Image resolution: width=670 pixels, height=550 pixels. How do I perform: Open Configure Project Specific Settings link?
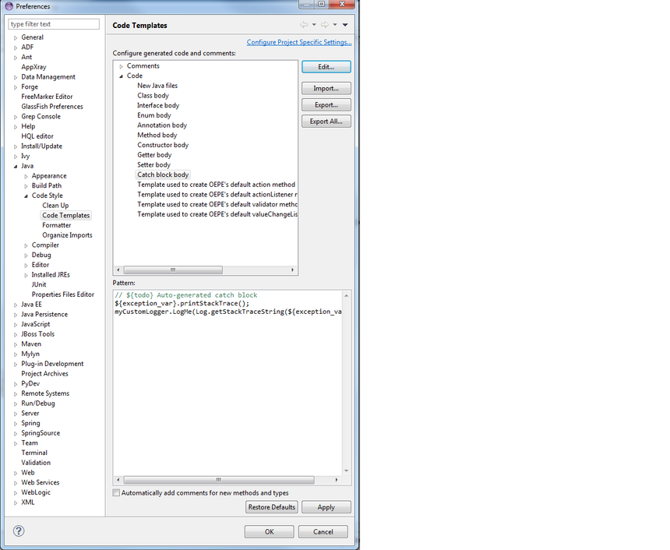point(298,42)
